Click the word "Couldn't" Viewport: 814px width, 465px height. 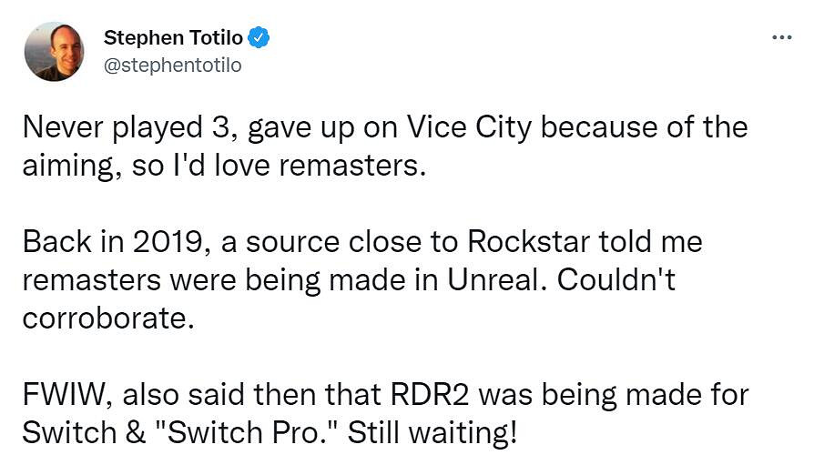point(616,283)
